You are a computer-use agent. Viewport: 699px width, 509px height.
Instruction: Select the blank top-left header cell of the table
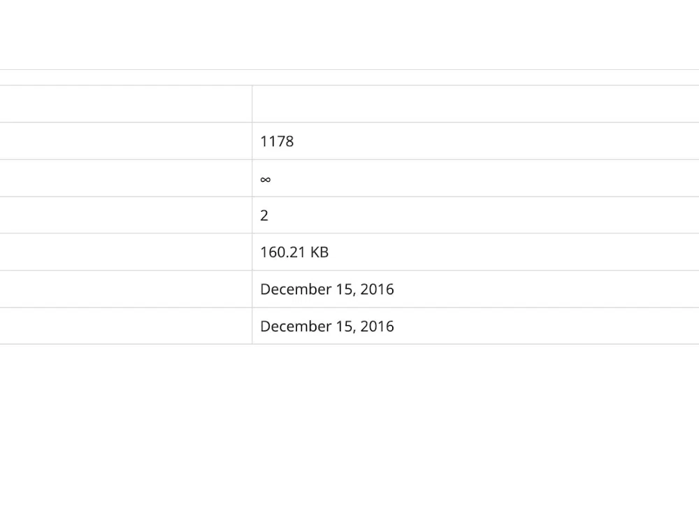click(x=126, y=104)
